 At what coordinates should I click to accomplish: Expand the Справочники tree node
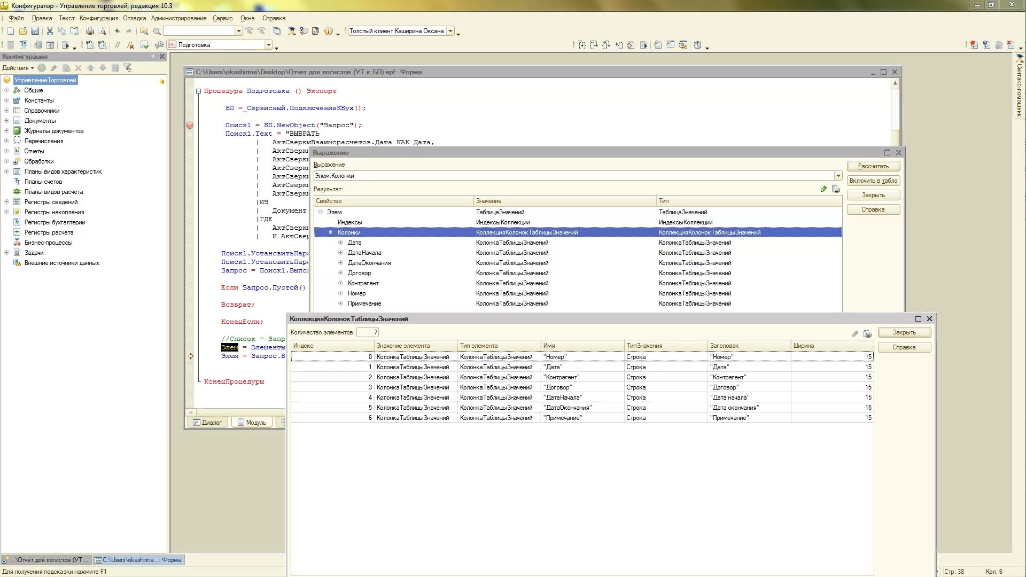(6, 111)
